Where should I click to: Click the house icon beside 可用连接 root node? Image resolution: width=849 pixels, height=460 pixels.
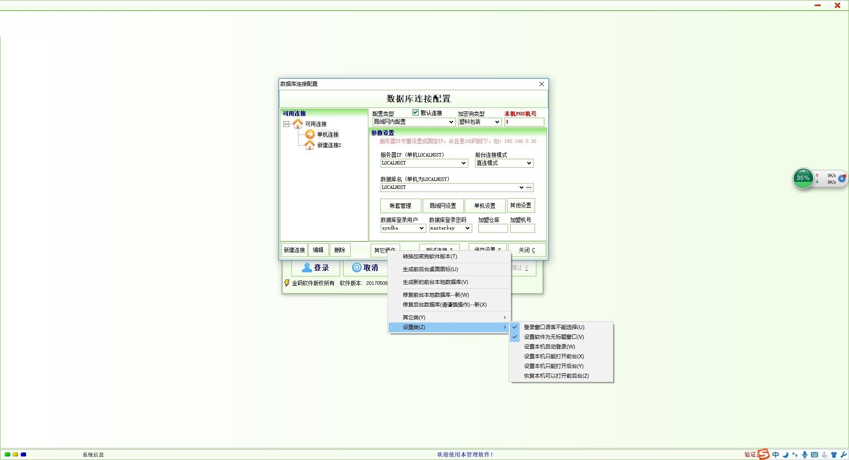point(298,124)
